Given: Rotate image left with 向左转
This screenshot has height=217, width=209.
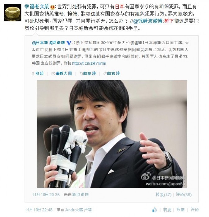Looking at the screenshot, I should tap(88, 73).
